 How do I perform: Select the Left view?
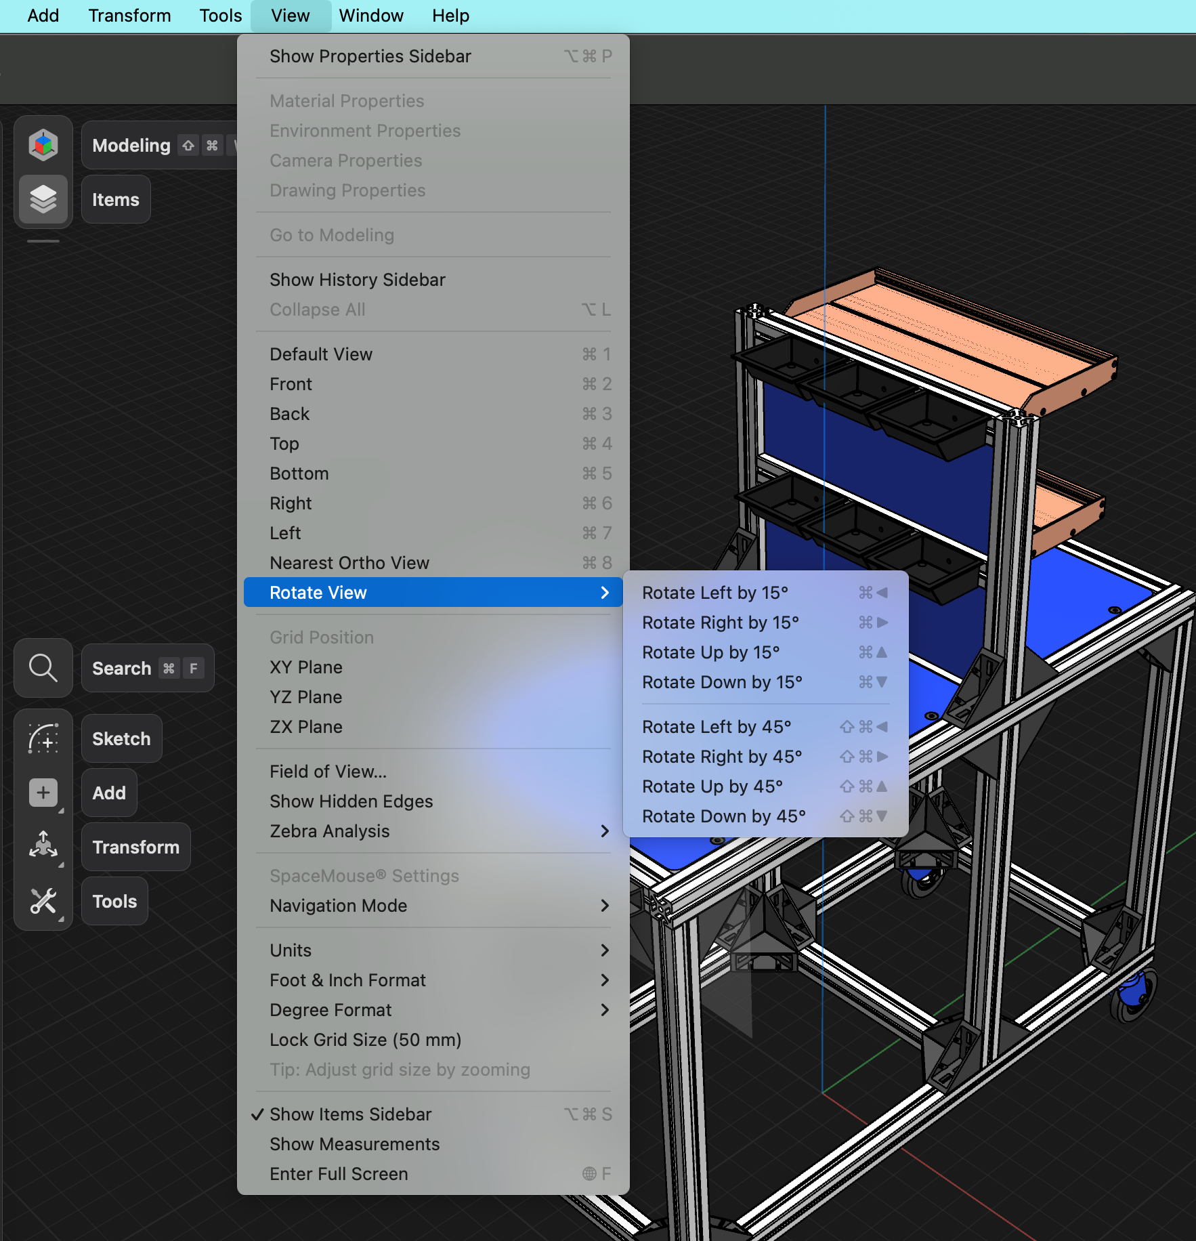point(433,533)
